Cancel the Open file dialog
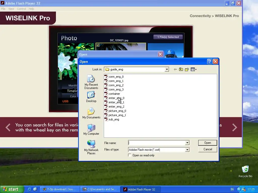The height and width of the screenshot is (193, 258). 208,149
